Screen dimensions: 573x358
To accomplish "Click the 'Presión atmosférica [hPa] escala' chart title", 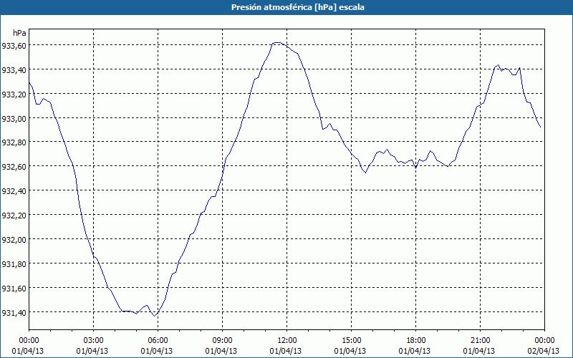I will (298, 7).
